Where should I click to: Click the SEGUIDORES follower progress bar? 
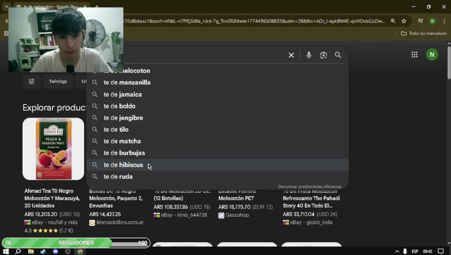76,243
